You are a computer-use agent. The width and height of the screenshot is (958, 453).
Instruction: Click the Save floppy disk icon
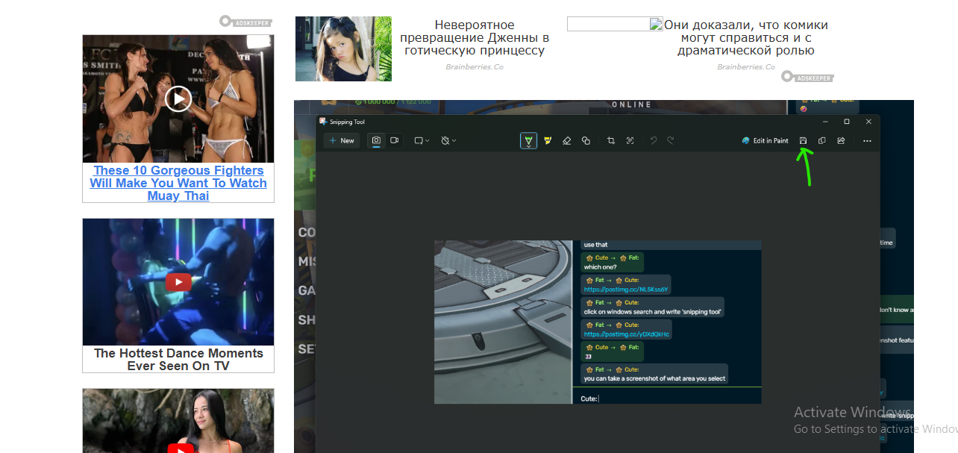tap(804, 140)
